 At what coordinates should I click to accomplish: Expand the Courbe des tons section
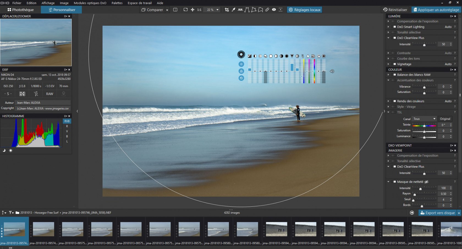click(x=388, y=59)
